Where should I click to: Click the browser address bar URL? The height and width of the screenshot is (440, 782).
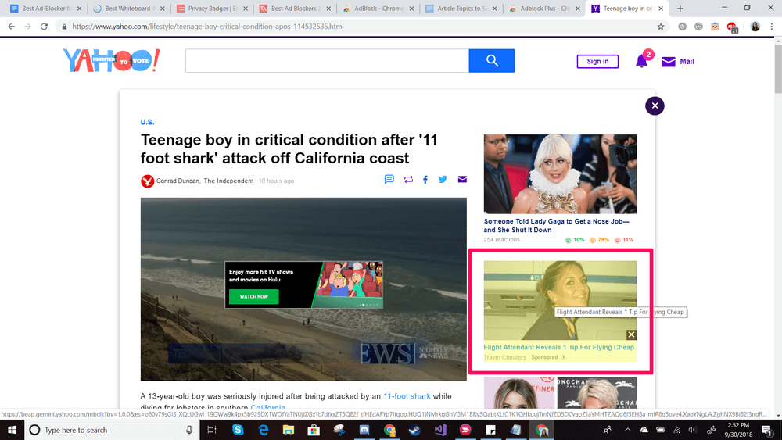click(x=208, y=27)
